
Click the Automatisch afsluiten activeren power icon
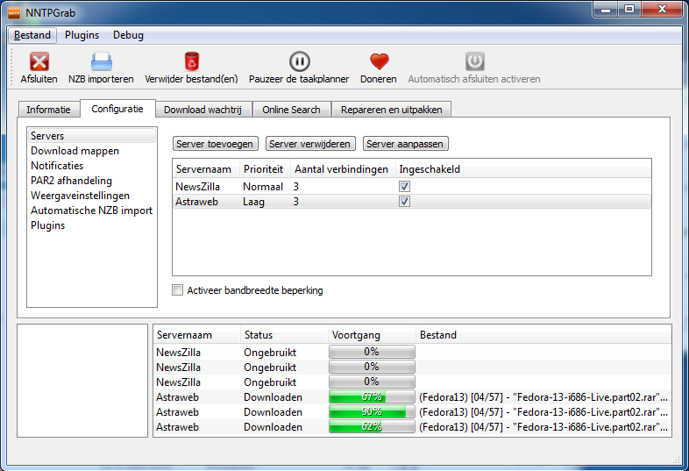(x=474, y=61)
